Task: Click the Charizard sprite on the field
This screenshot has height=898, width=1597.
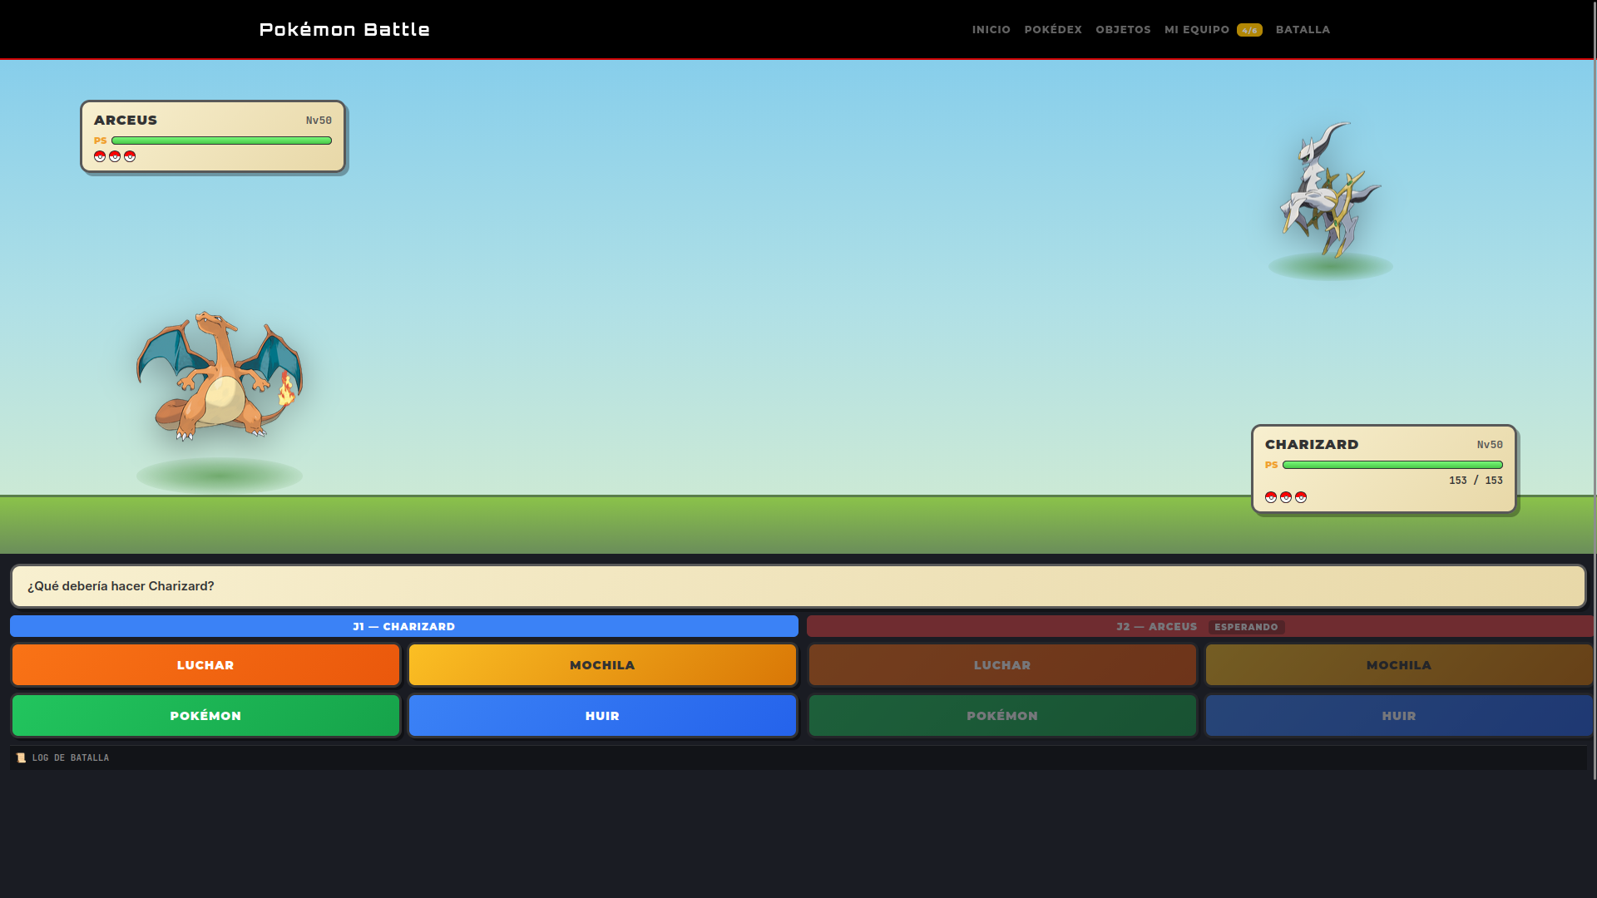Action: tap(220, 376)
